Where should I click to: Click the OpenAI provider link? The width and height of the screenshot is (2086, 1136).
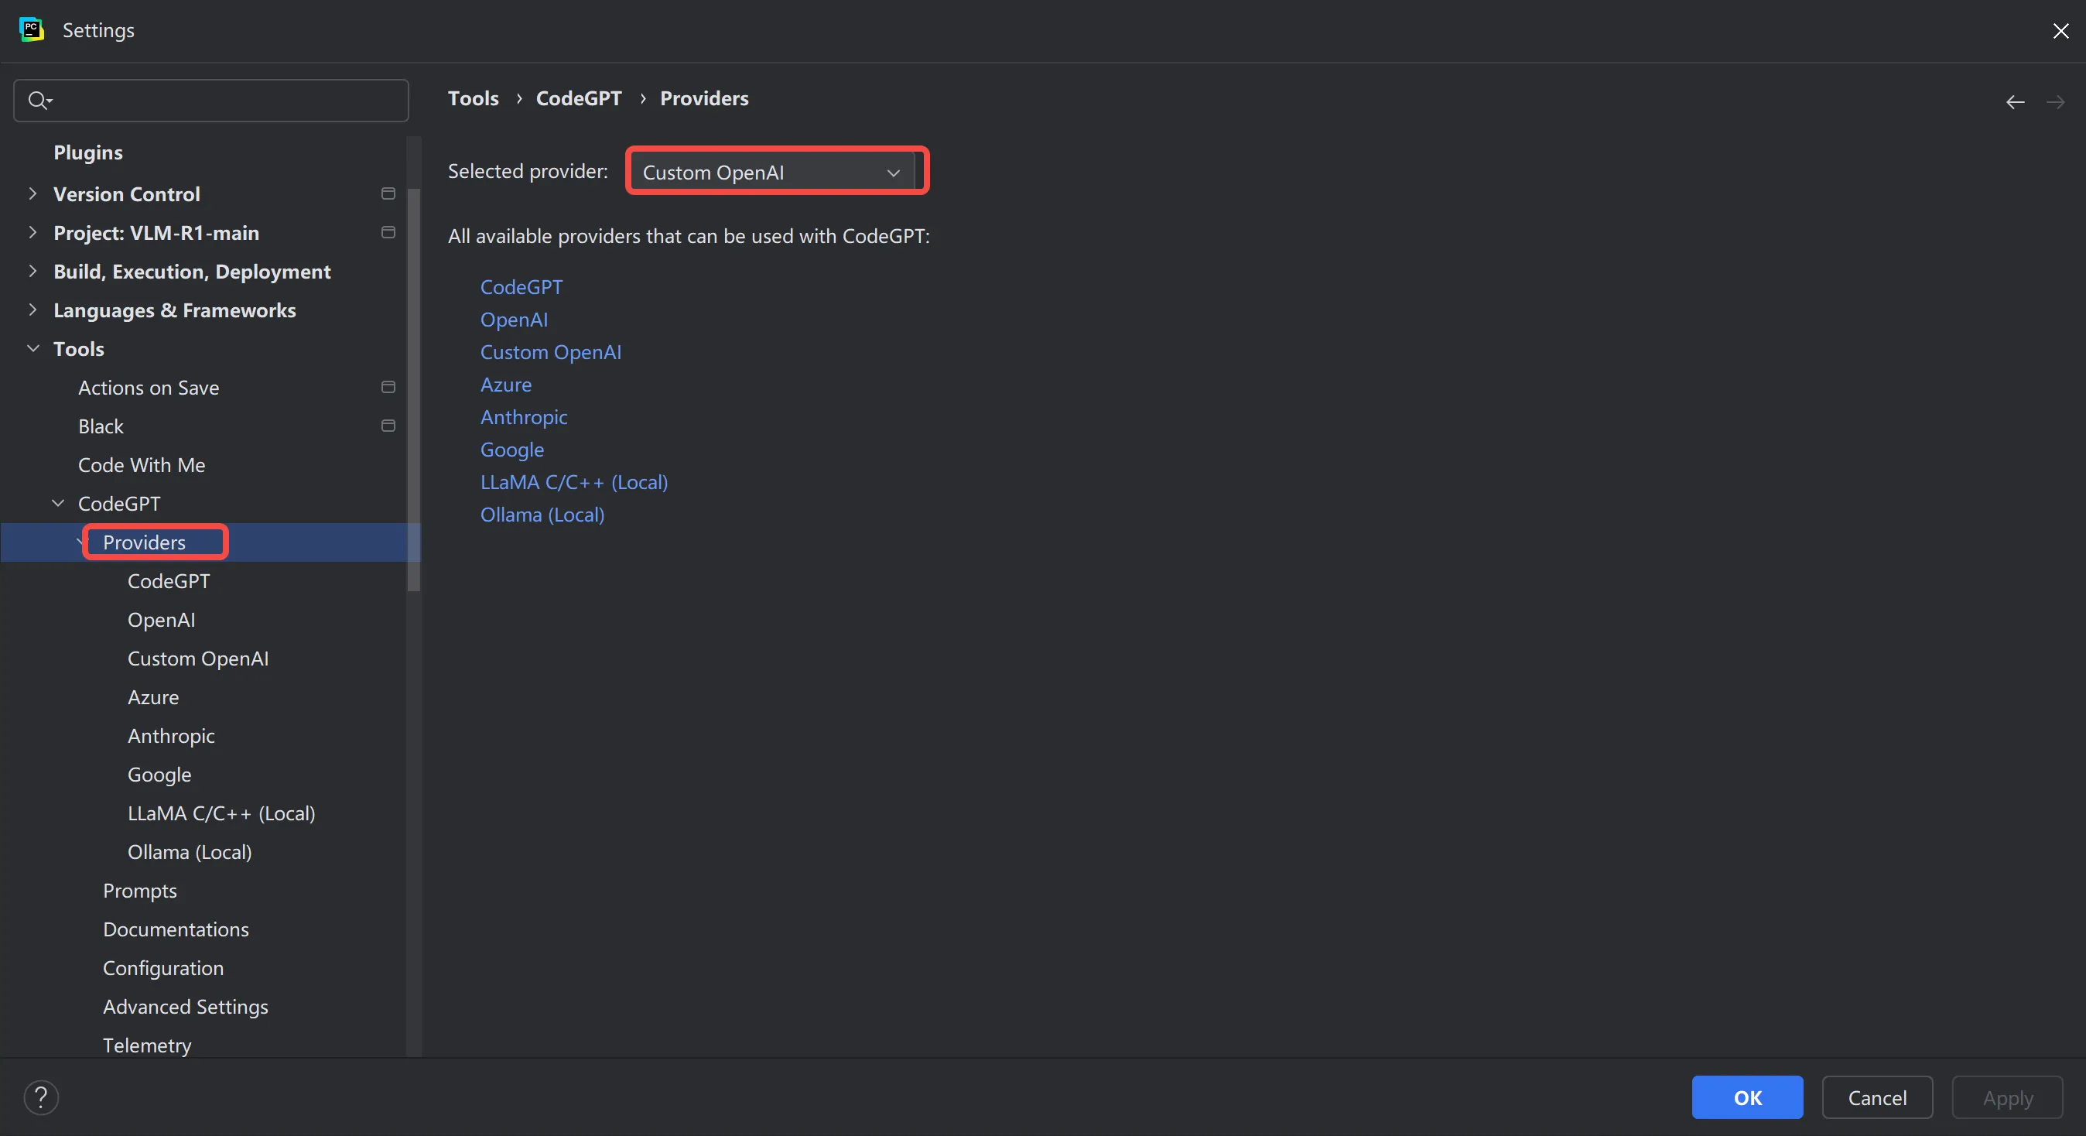pyautogui.click(x=514, y=320)
